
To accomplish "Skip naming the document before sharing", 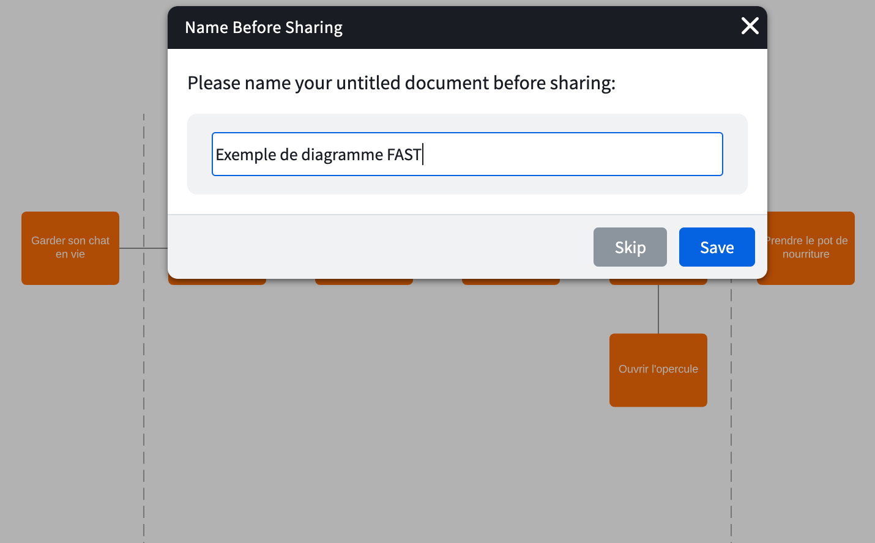I will click(x=630, y=247).
